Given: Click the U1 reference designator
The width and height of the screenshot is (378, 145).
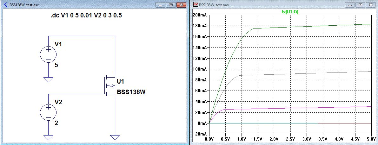Looking at the screenshot, I should pyautogui.click(x=120, y=82).
